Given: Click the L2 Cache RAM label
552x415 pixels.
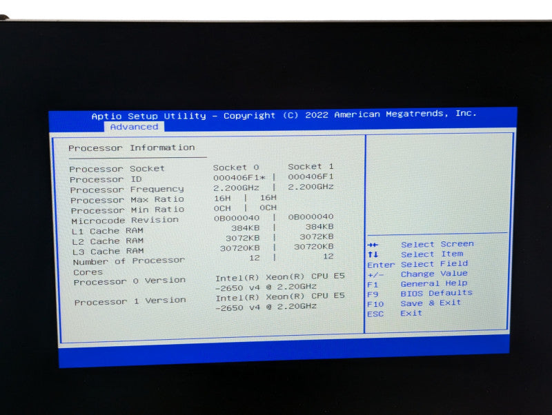Looking at the screenshot, I should click(x=108, y=241).
